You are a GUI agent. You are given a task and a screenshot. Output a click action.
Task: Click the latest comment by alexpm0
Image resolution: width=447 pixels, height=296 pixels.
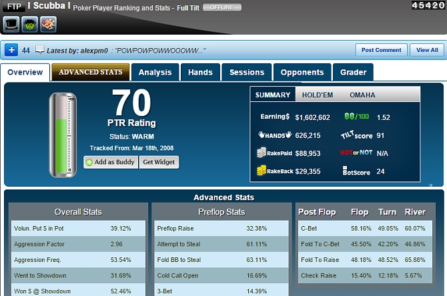[x=126, y=51]
